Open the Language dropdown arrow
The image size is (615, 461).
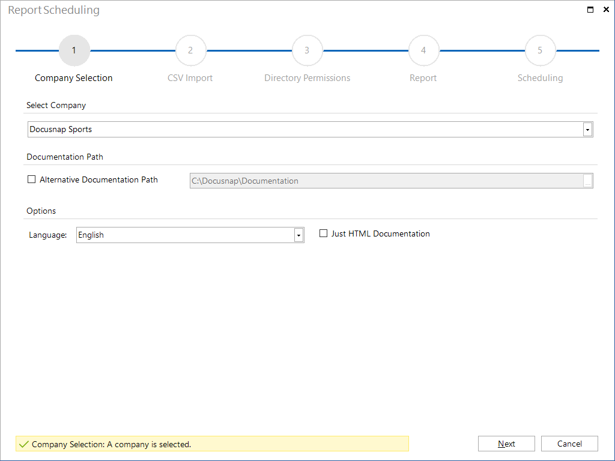[x=298, y=235]
